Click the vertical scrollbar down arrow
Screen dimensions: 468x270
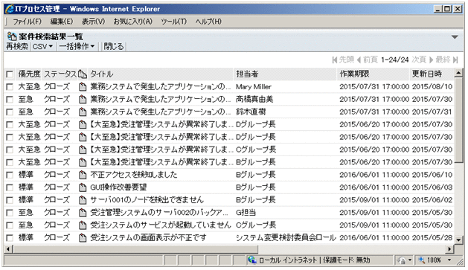pyautogui.click(x=458, y=240)
